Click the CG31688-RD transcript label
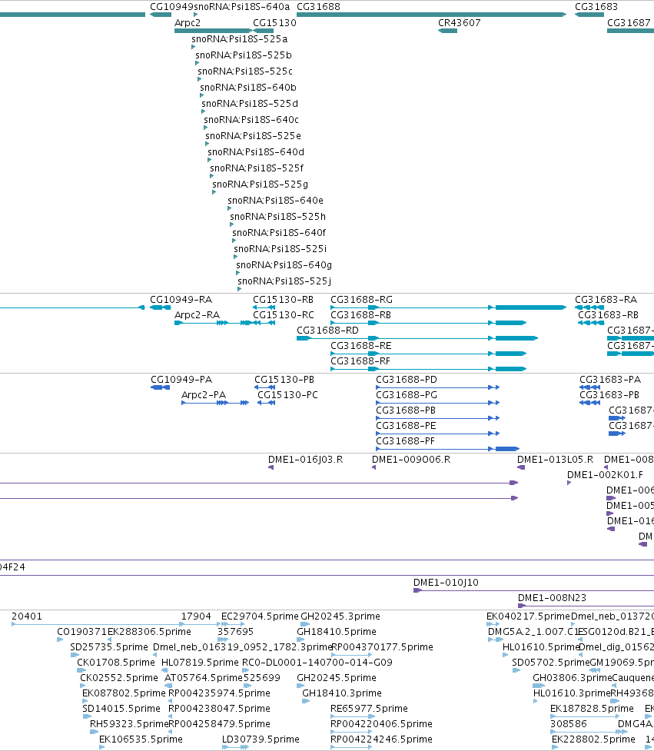 click(x=327, y=331)
